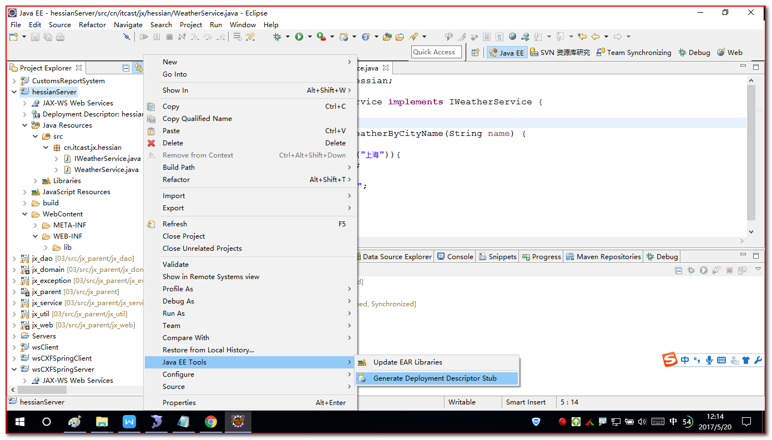The image size is (772, 440).
Task: Click the New wizard toolbar icon
Action: 13,37
